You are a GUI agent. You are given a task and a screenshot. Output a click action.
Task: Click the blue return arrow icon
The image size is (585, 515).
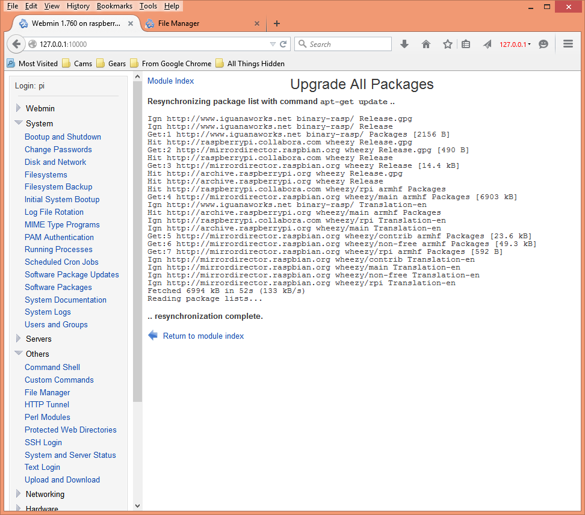[153, 335]
